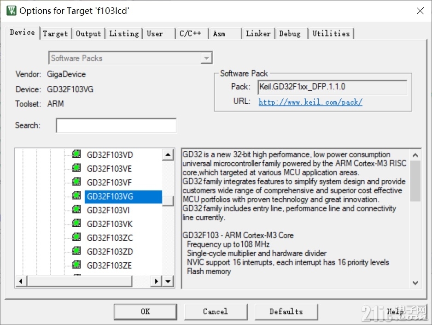Open the Utilities tab
The width and height of the screenshot is (432, 325).
point(331,34)
